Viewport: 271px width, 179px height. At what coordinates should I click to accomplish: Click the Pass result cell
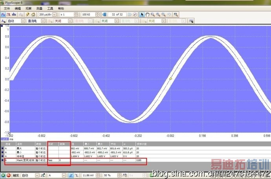[x=53, y=160]
